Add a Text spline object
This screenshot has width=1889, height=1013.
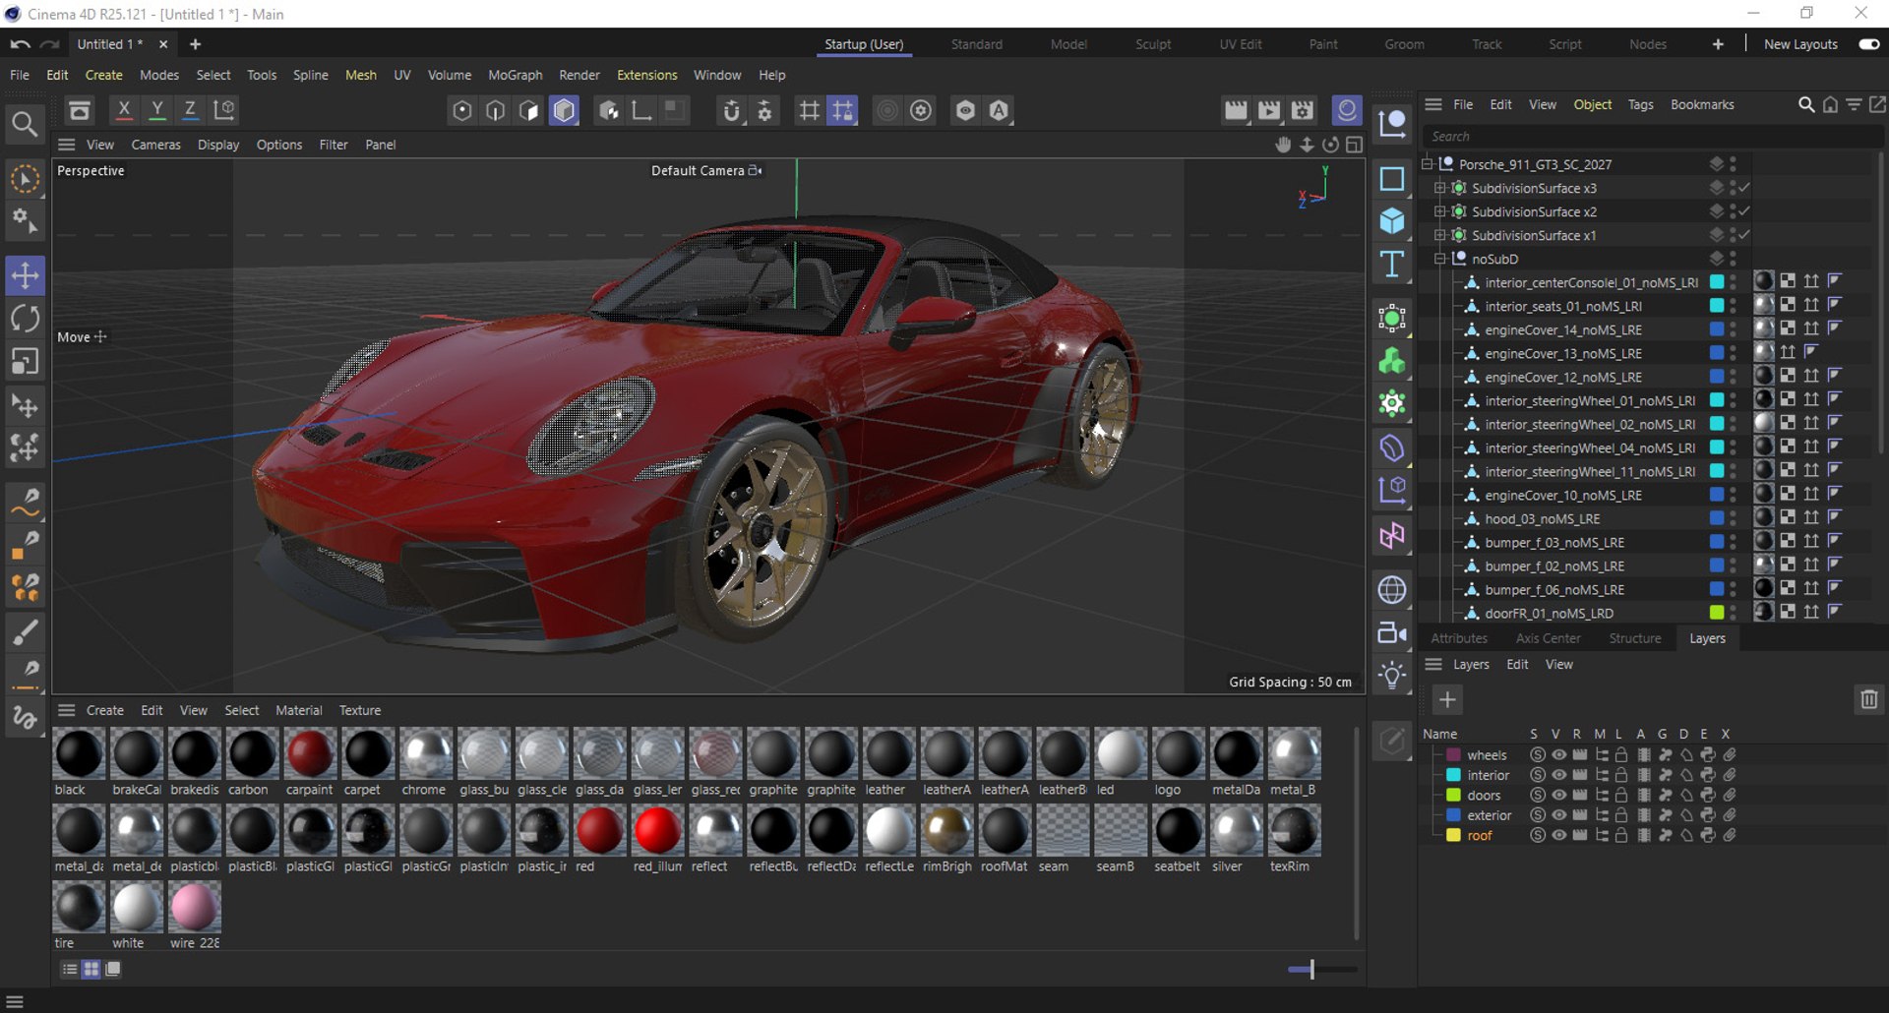point(1392,265)
